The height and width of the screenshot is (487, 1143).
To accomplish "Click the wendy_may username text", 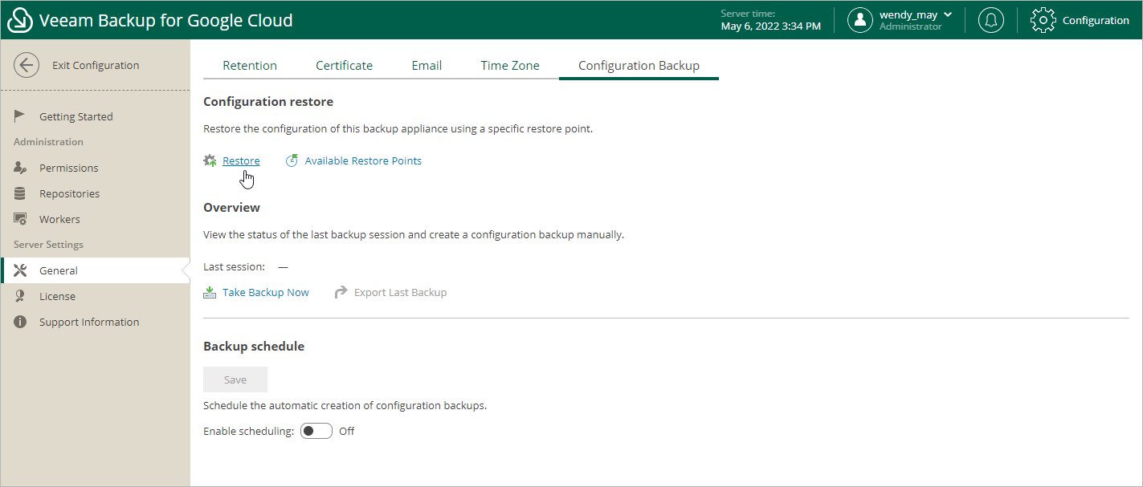I will [x=908, y=14].
